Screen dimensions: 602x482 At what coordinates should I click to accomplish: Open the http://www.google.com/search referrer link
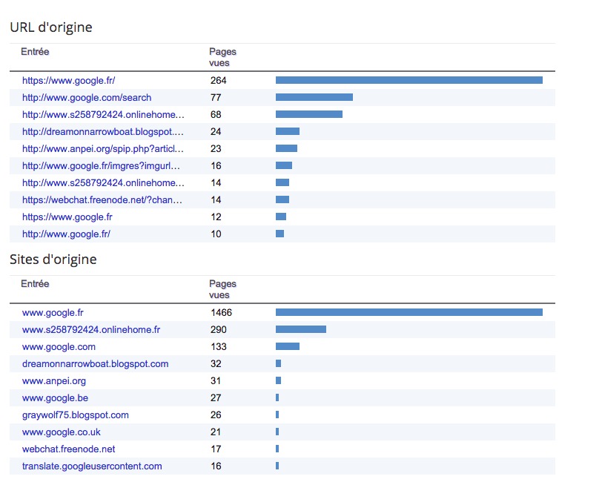click(87, 98)
